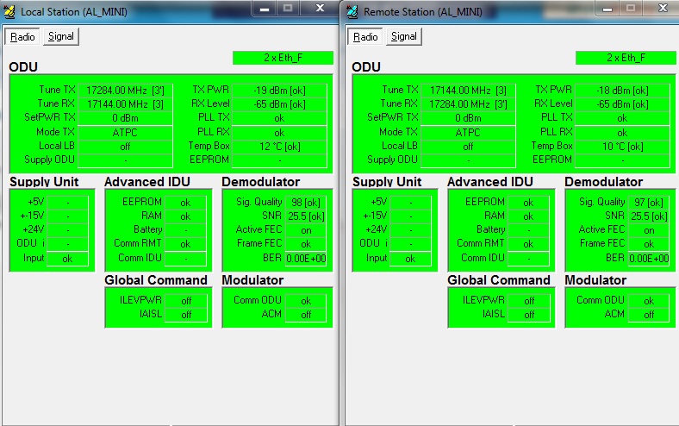Click Remote Station RX Level -65 dBm value

click(x=622, y=104)
